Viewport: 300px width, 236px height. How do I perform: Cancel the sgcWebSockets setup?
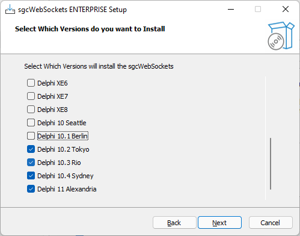coord(271,222)
